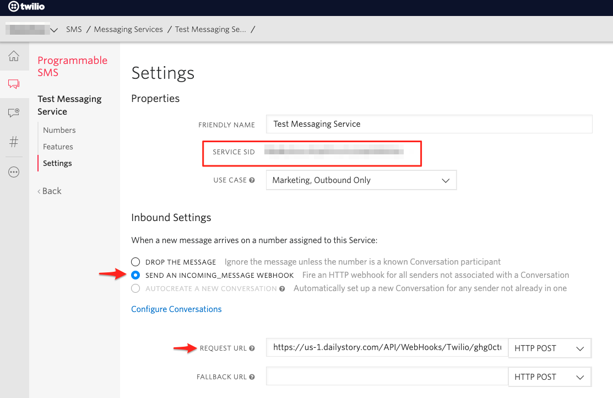
Task: Click the Twilio logo in header
Action: click(26, 6)
